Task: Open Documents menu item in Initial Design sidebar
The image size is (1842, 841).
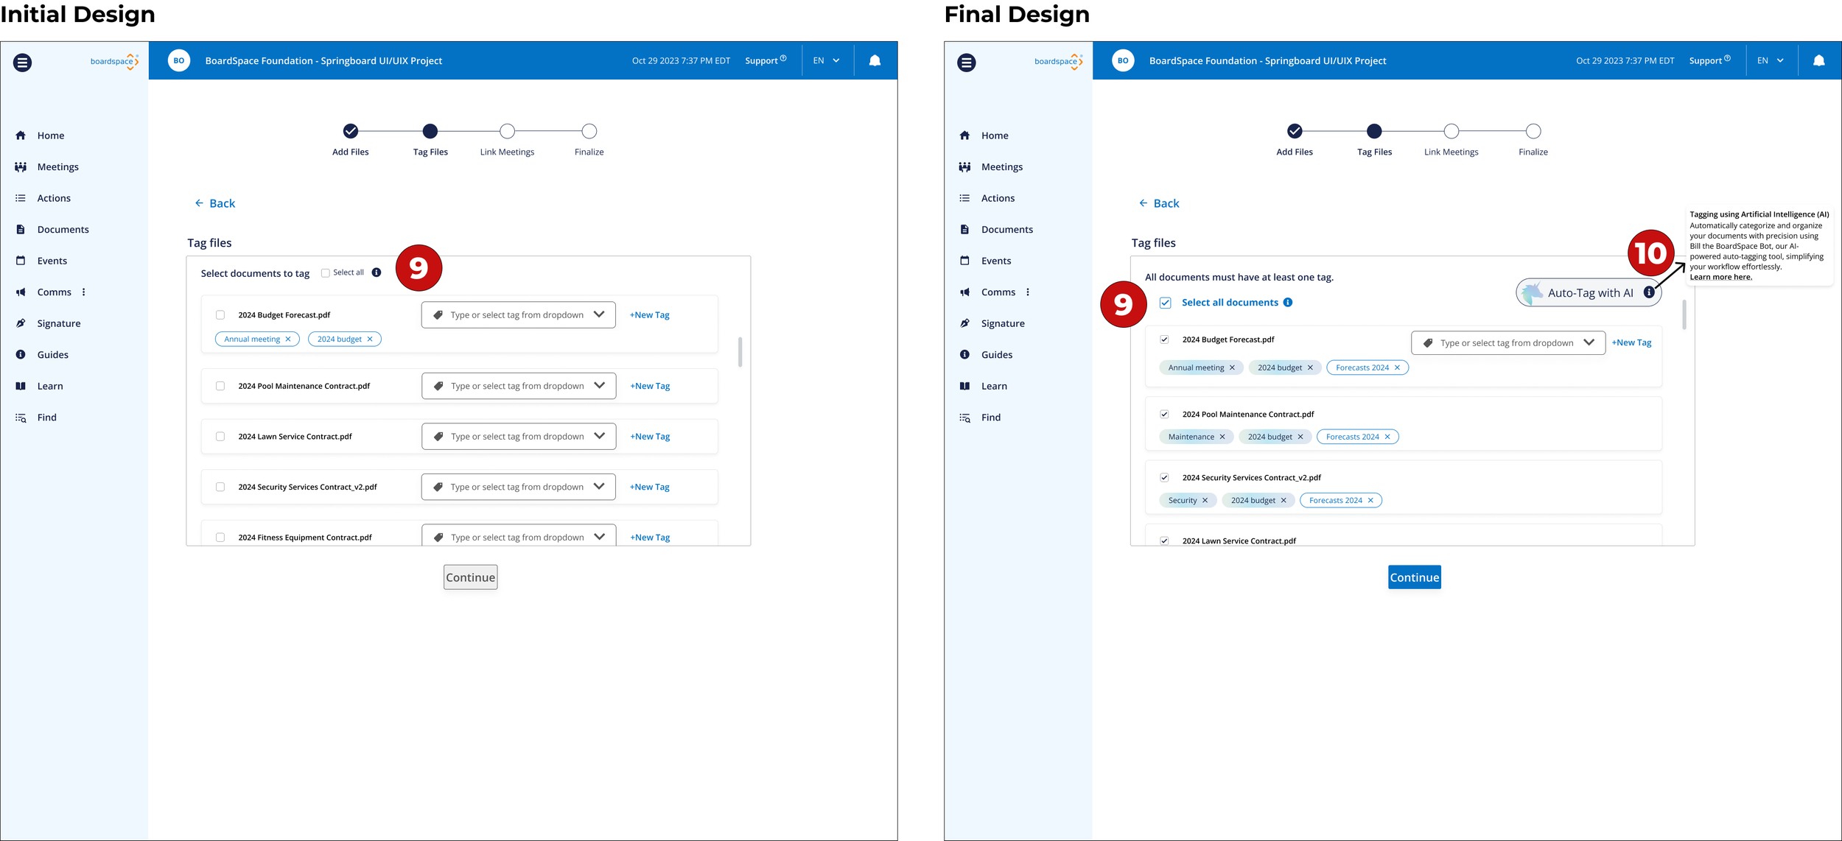Action: [63, 230]
